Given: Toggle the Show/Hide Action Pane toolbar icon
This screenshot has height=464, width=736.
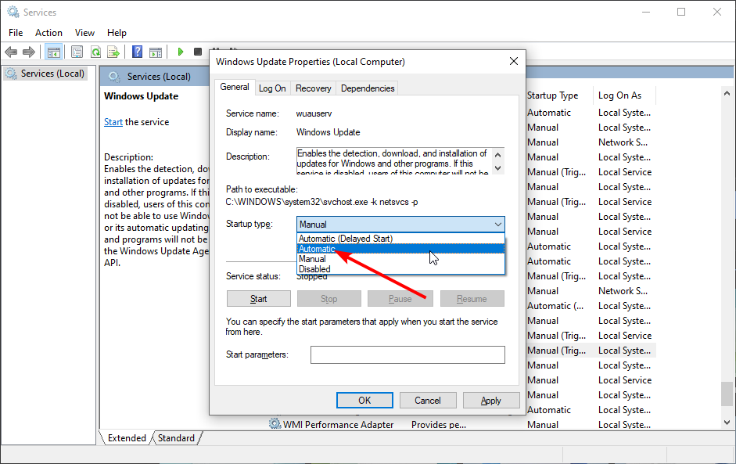Looking at the screenshot, I should 156,52.
